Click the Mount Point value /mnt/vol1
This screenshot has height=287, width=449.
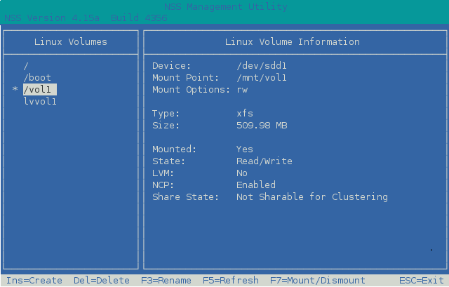[262, 77]
